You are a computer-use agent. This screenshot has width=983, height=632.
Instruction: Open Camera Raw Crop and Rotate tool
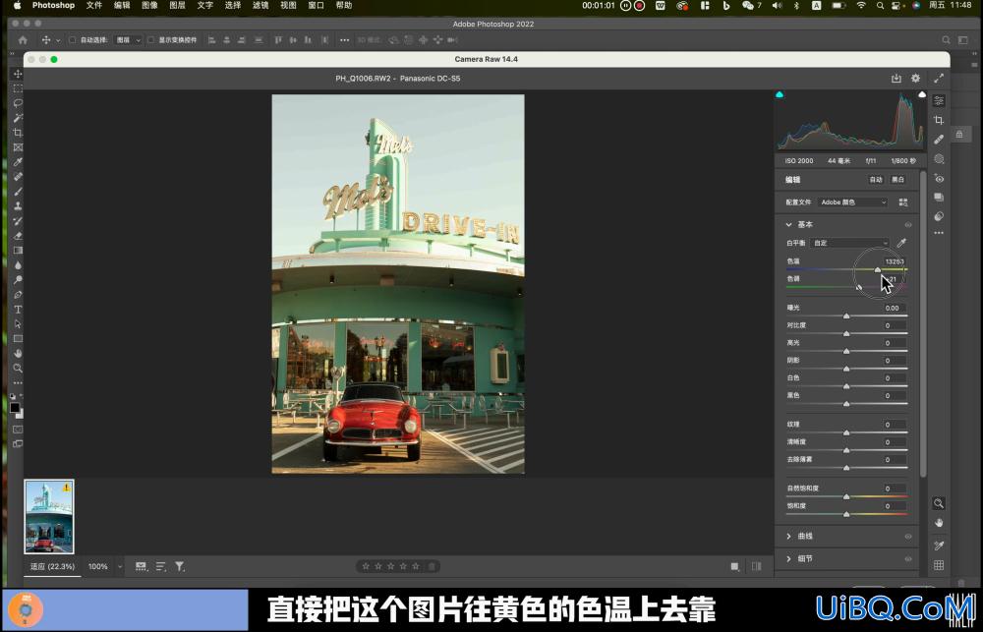pos(939,120)
